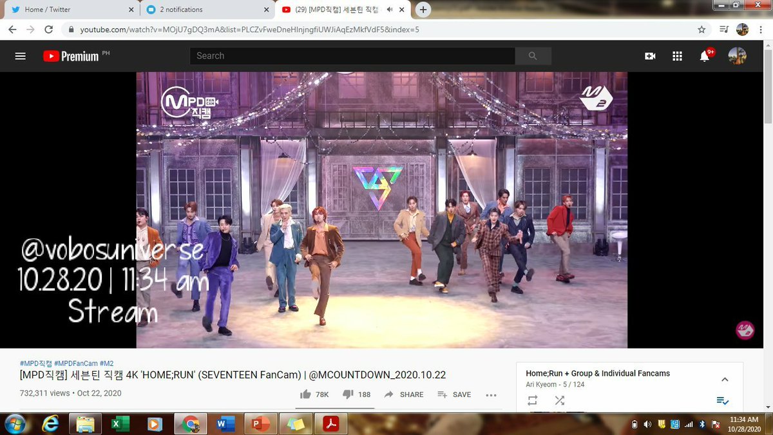Click SAVE under the video

pyautogui.click(x=454, y=394)
